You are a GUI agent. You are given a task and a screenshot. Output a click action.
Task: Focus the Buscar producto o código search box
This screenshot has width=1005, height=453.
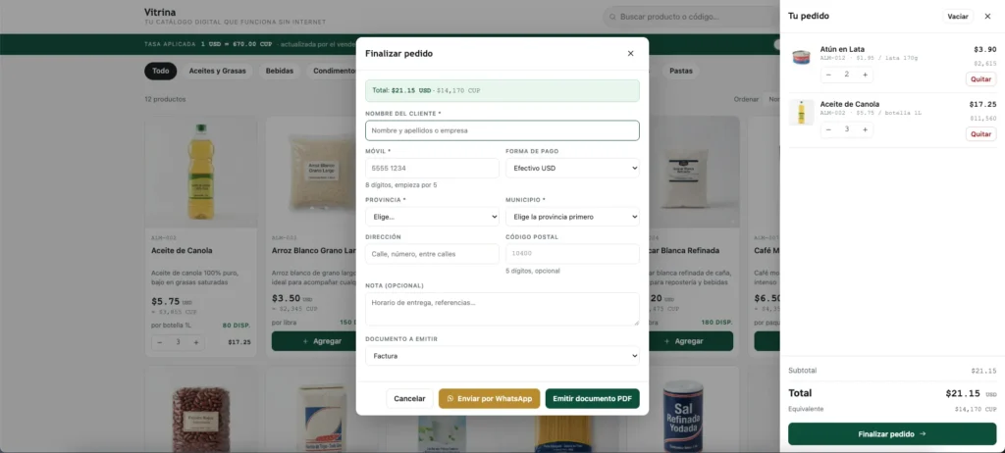click(692, 17)
